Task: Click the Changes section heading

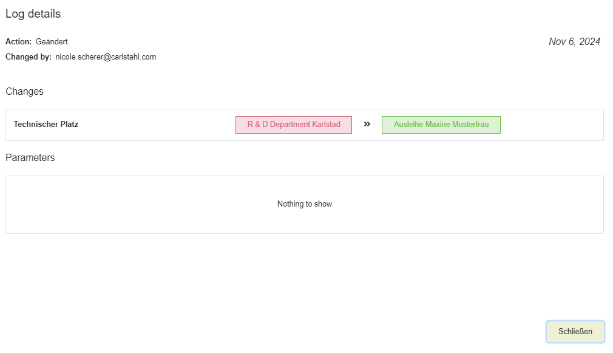Action: click(24, 92)
